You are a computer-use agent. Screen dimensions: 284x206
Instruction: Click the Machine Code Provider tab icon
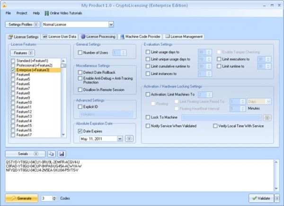coord(122,37)
